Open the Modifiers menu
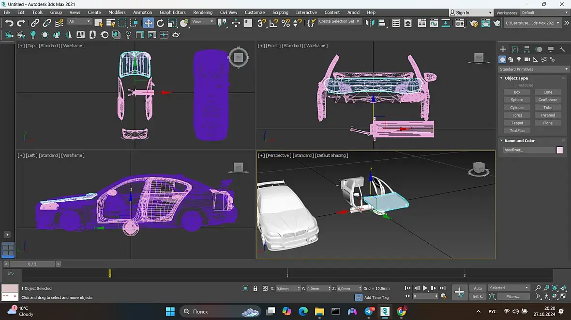571x320 pixels. pyautogui.click(x=117, y=13)
